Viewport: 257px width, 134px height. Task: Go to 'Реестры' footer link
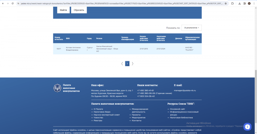coord(98,121)
